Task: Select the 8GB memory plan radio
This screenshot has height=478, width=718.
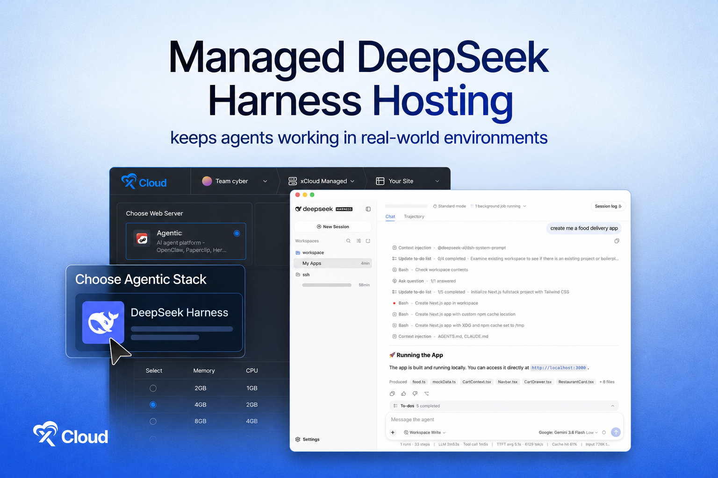Action: (x=153, y=422)
